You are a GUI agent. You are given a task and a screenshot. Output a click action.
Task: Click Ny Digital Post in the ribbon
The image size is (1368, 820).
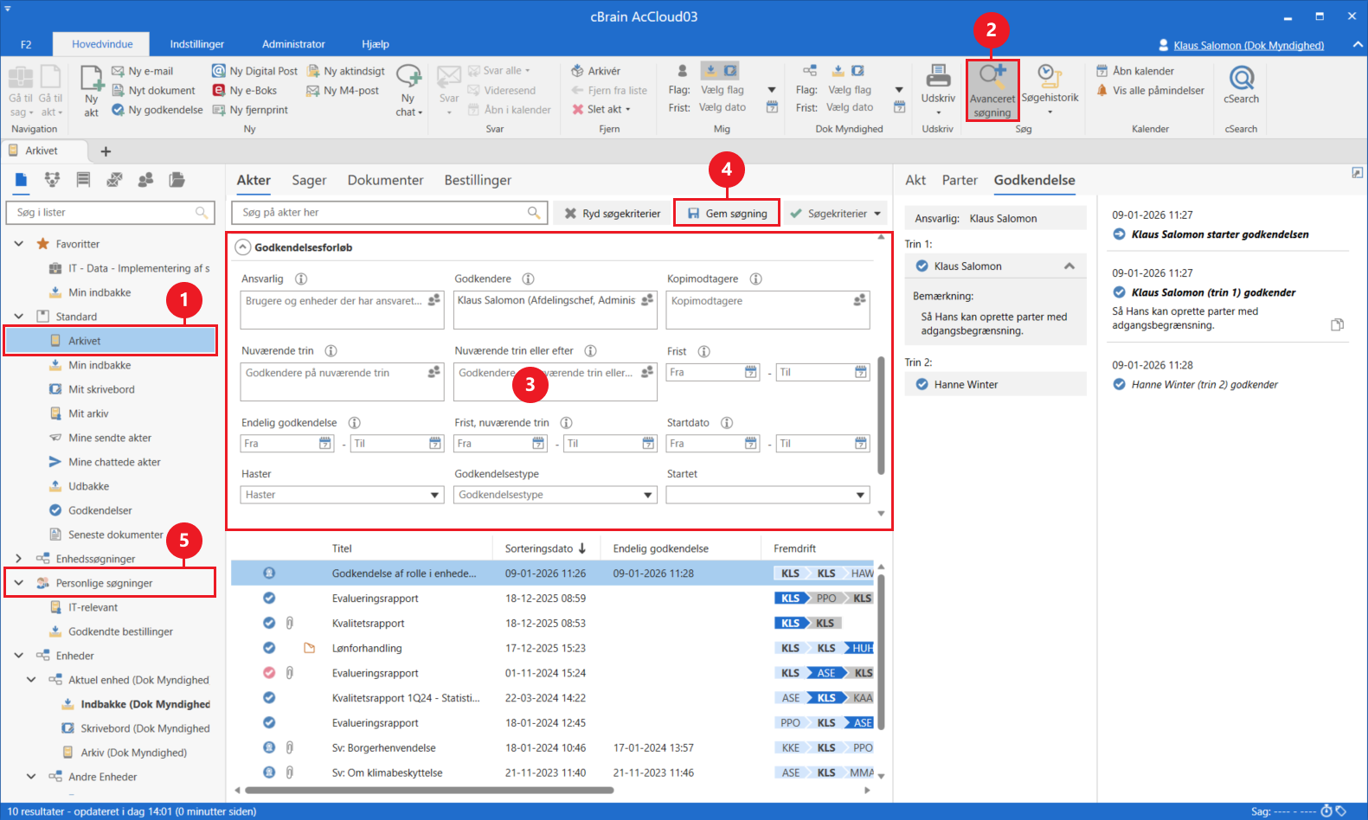pyautogui.click(x=254, y=71)
